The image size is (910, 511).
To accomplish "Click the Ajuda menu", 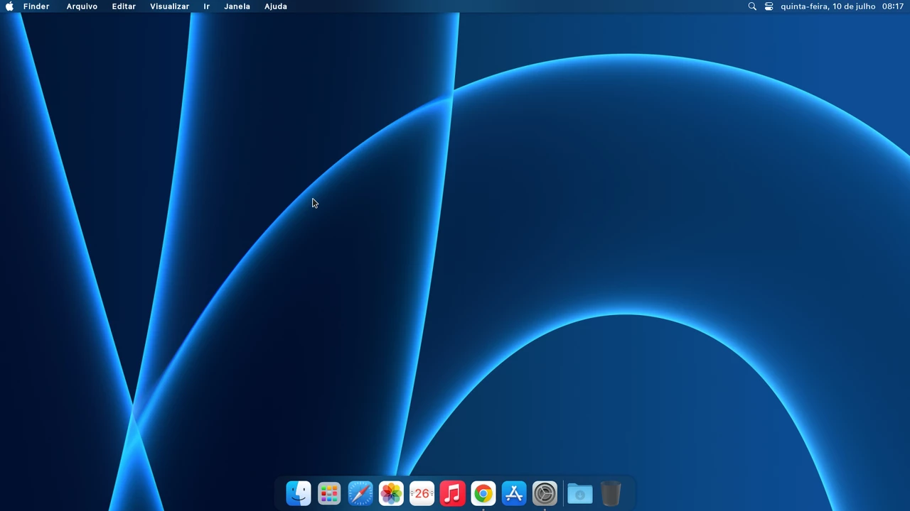I will [276, 6].
